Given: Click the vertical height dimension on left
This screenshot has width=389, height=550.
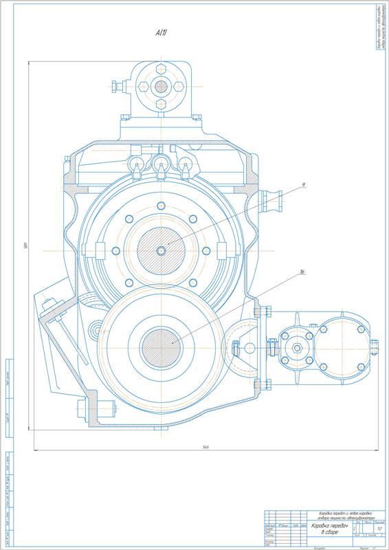Looking at the screenshot, I should pos(25,245).
